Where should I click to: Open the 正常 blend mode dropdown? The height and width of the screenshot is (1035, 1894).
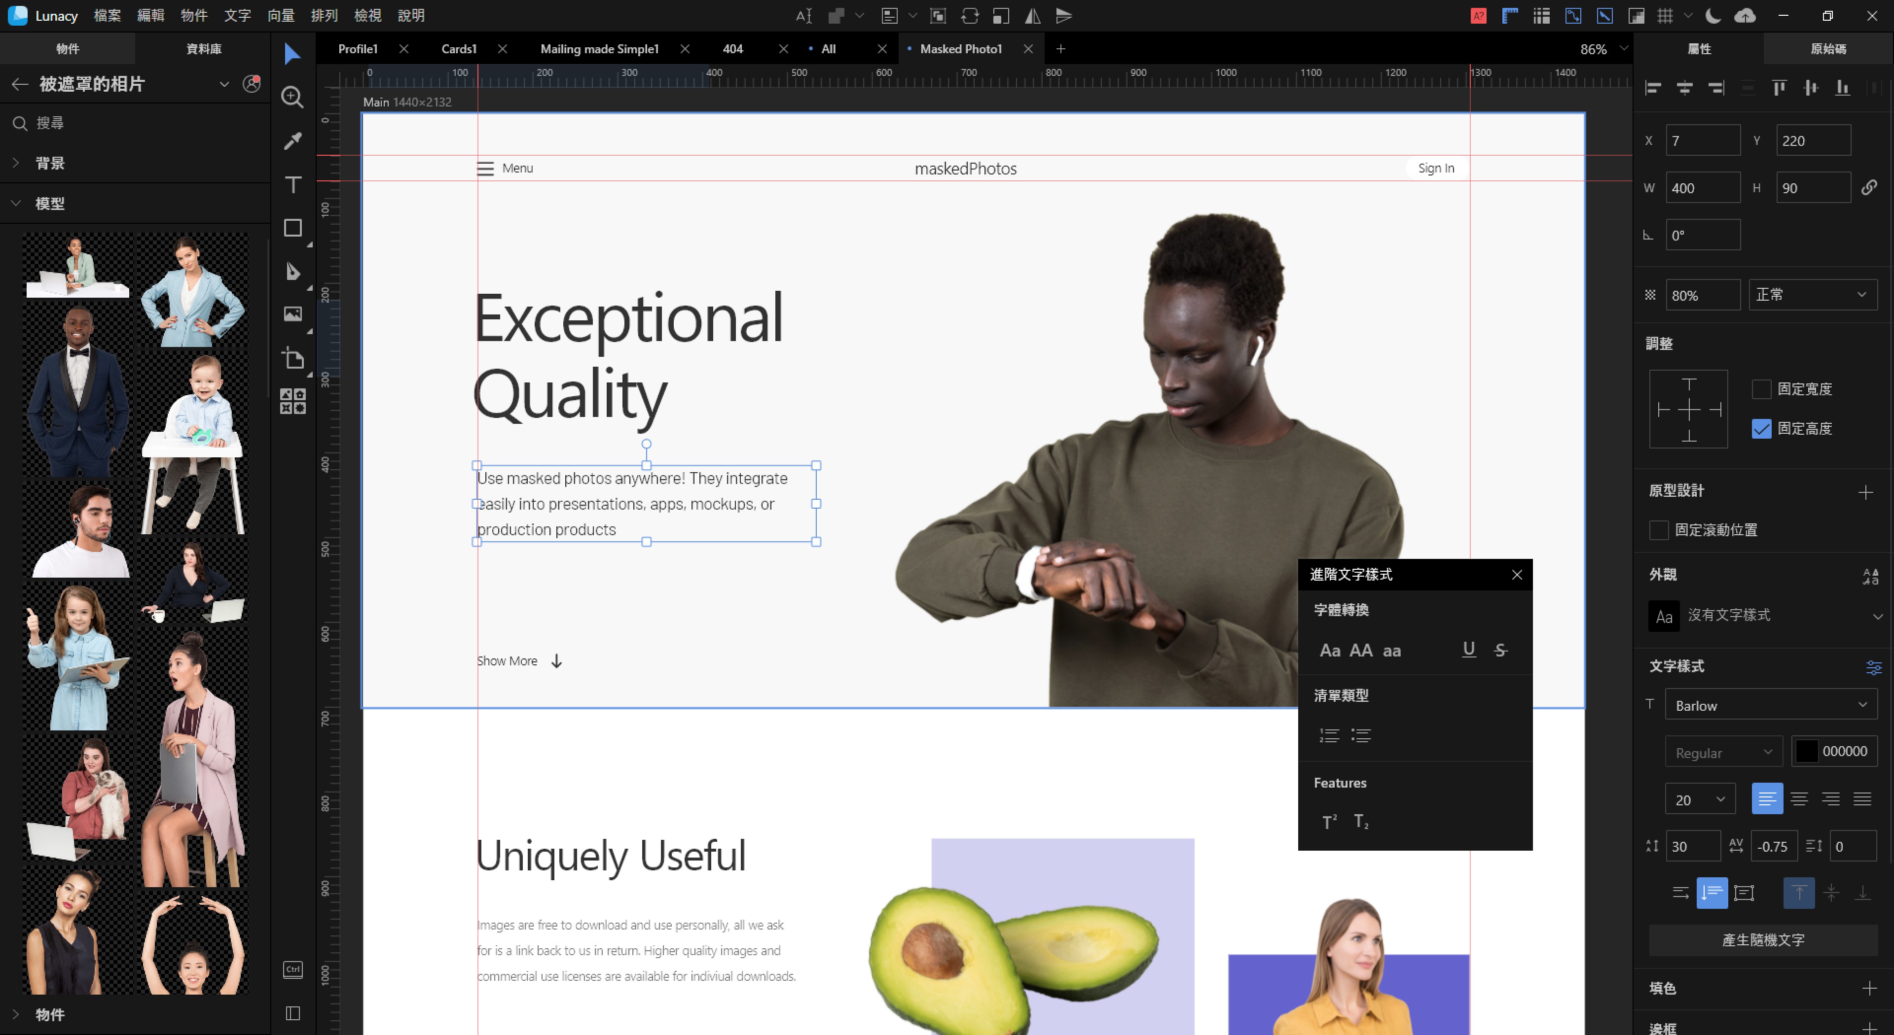tap(1812, 295)
